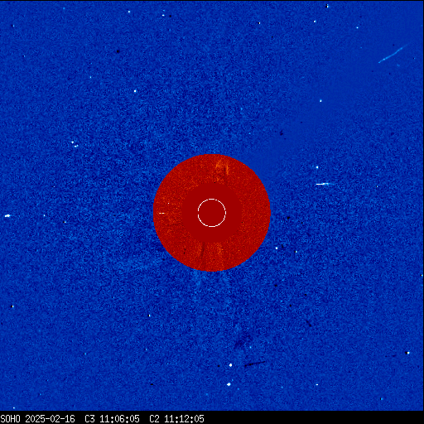Image resolution: width=424 pixels, height=424 pixels.
Task: Click the faint dark smudge below the red disk
Action: 241,342
